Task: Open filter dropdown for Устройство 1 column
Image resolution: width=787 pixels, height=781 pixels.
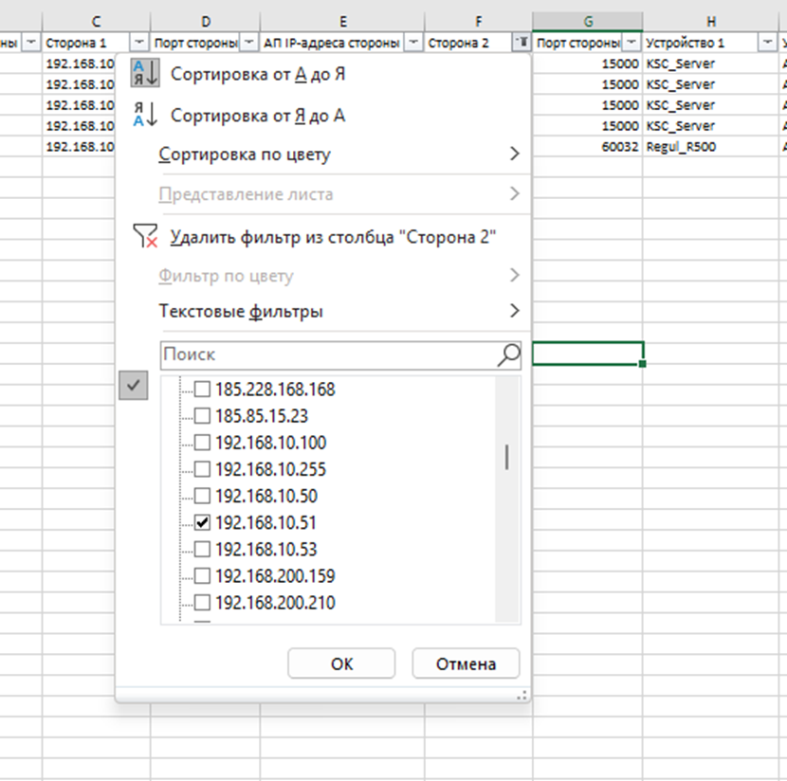Action: 767,43
